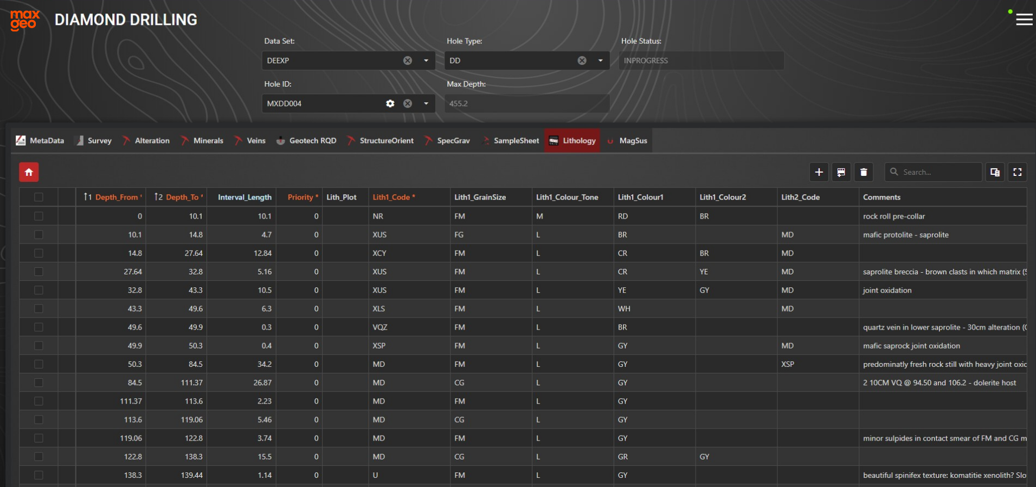Click the add new row plus icon
1036x487 pixels.
point(819,172)
